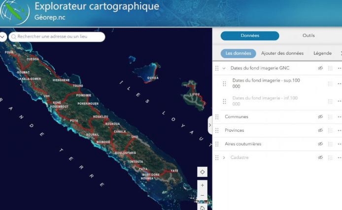Open the search source dropdown arrow

coord(2,37)
